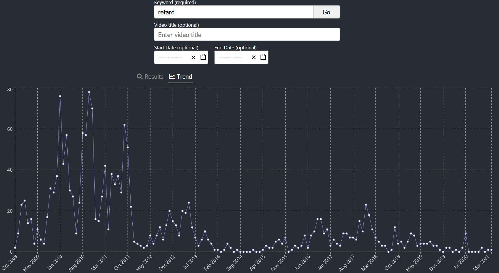Click the "Jul 2020" x-axis label

pos(461,262)
